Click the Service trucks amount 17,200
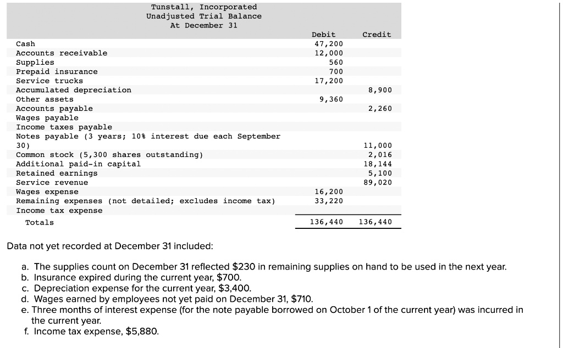Viewport: 563px width, 348px height. [x=329, y=81]
